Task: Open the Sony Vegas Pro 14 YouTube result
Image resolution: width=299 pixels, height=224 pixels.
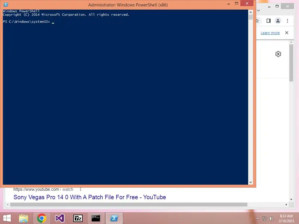Action: 90,197
